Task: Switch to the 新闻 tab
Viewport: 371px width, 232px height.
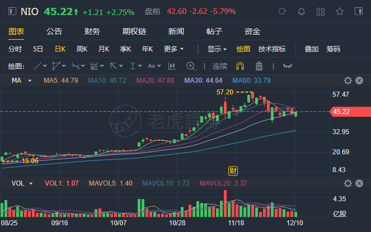Action: pos(176,31)
